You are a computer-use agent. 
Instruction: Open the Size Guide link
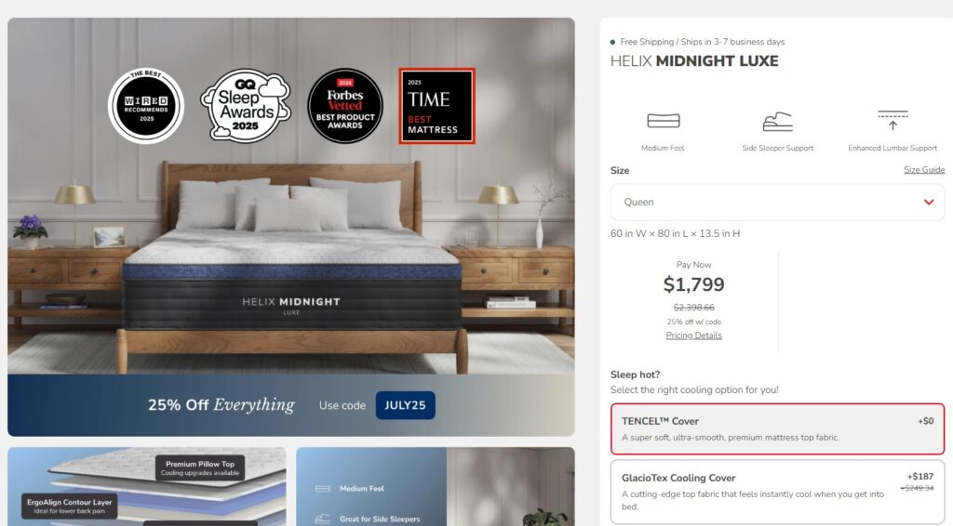[x=924, y=170]
